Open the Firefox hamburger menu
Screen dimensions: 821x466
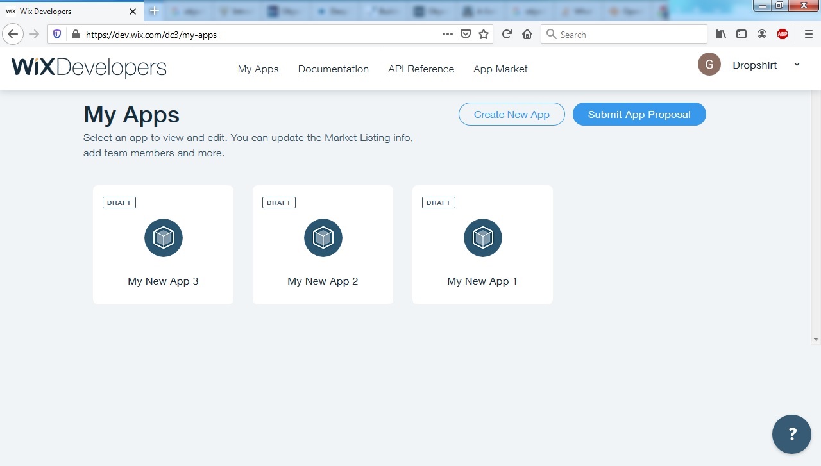808,35
